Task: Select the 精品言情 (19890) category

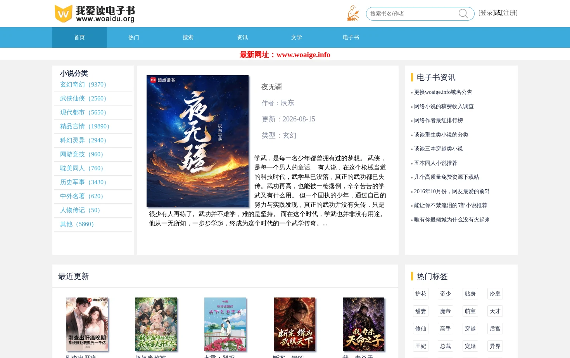Action: pos(86,126)
